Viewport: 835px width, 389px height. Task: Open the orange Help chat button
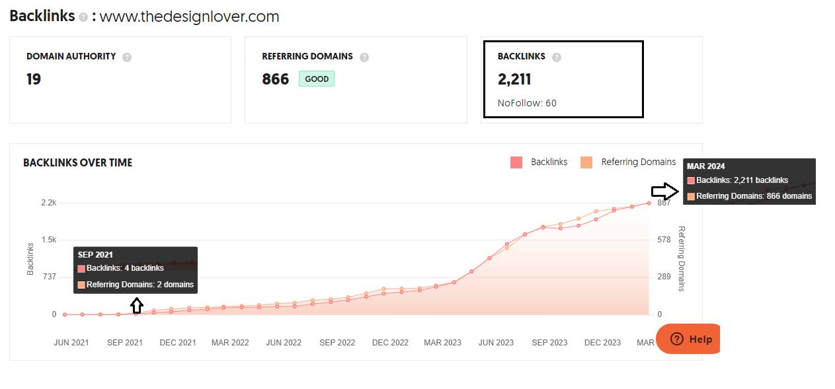pyautogui.click(x=688, y=339)
